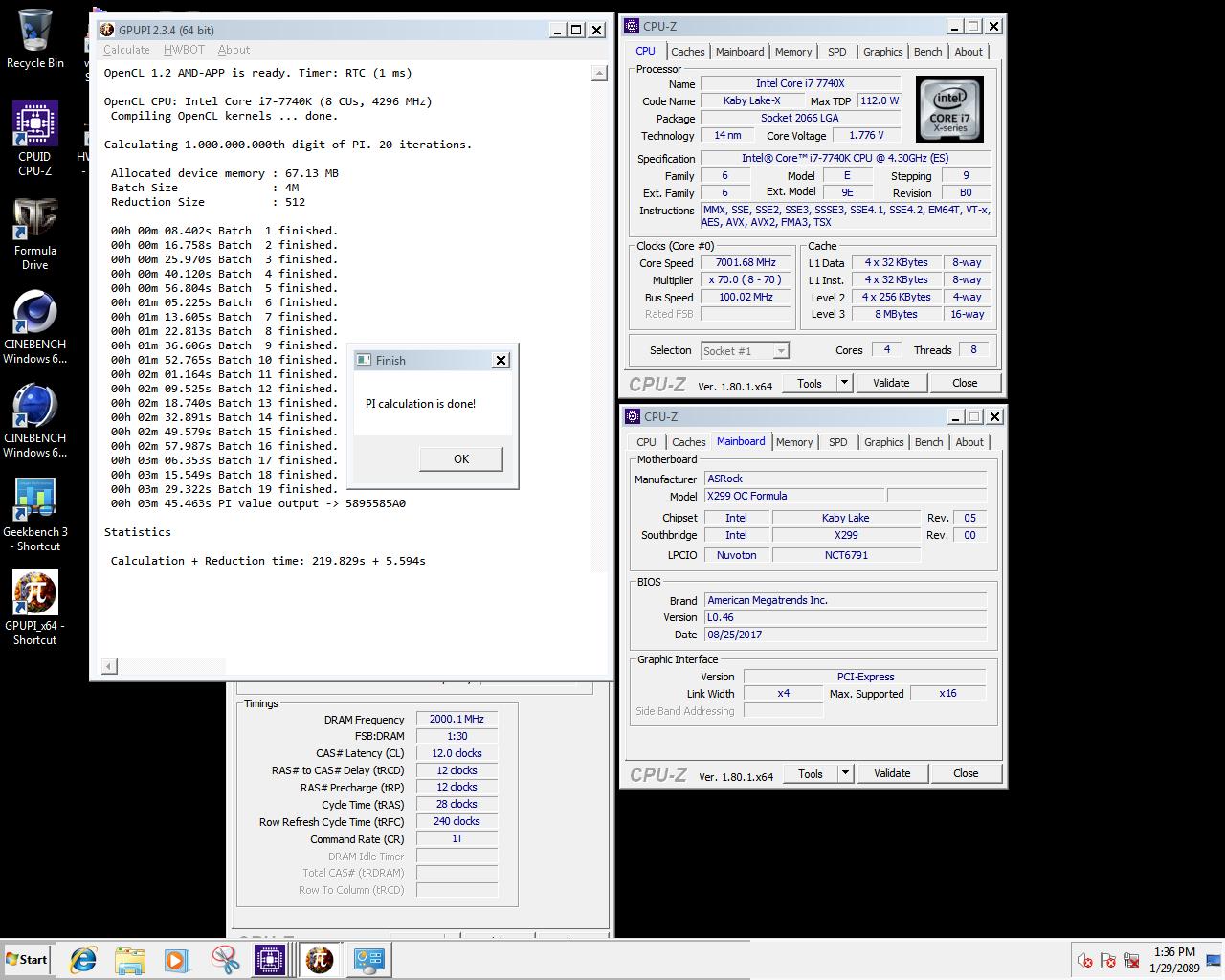Image resolution: width=1225 pixels, height=980 pixels.
Task: Switch to CPU-Z via taskbar icon
Action: pyautogui.click(x=271, y=959)
